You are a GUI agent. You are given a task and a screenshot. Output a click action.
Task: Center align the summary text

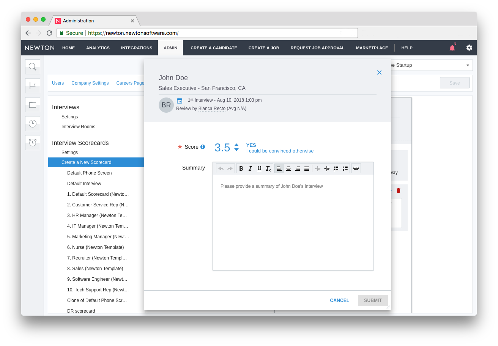(288, 168)
